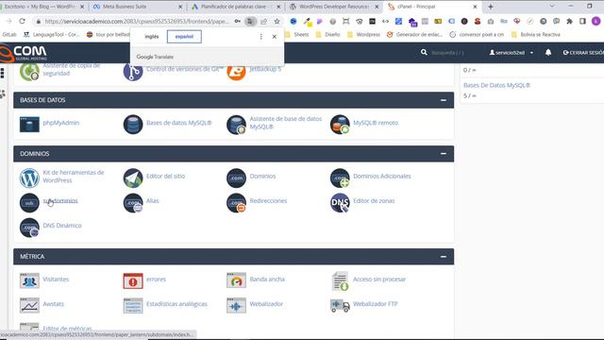Click the translate page icon in address bar
This screenshot has width=604, height=340.
pos(250,21)
